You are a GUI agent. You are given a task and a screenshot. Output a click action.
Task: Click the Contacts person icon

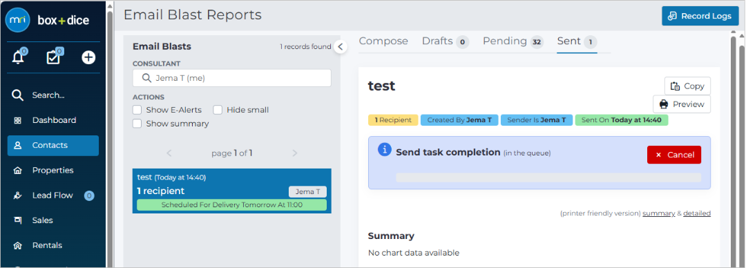(17, 145)
